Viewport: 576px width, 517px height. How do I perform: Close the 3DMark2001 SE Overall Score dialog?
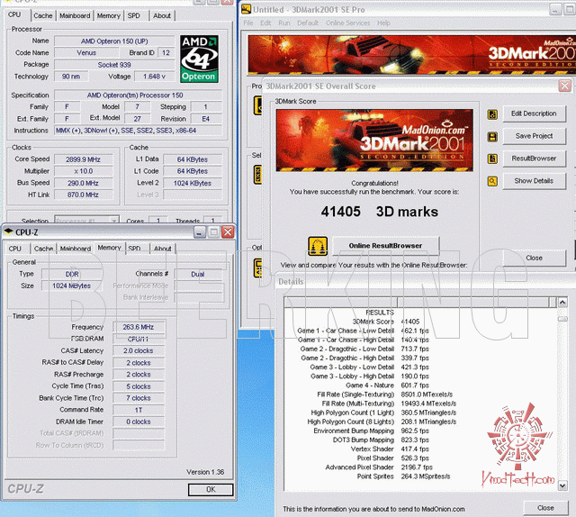564,86
